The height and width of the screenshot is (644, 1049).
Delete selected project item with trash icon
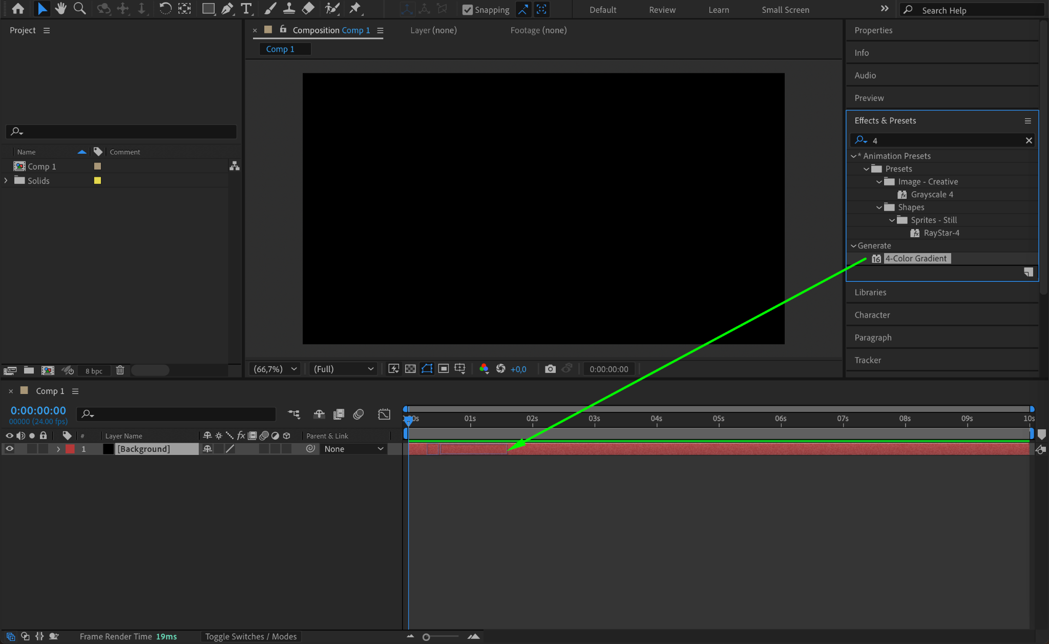120,370
